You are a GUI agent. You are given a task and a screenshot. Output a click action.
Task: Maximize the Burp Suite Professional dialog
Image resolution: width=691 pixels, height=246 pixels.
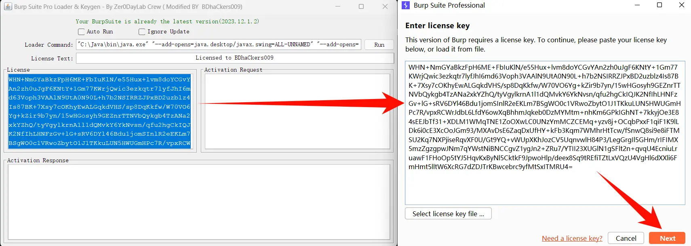tap(659, 5)
